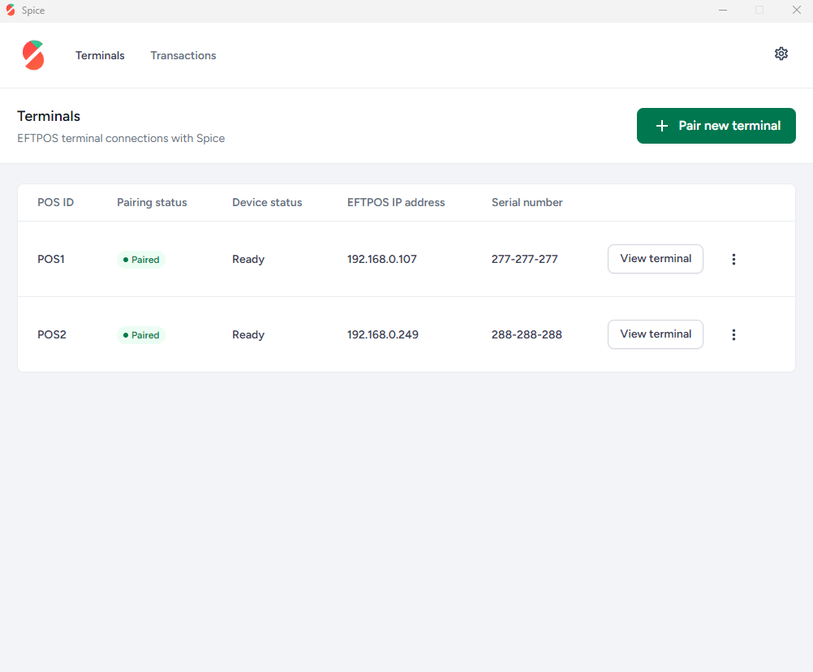The width and height of the screenshot is (813, 672).
Task: Close the Spice window
Action: pos(797,11)
